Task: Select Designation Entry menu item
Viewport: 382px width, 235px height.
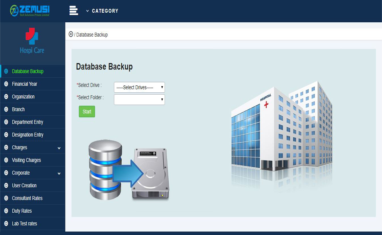Action: point(27,135)
